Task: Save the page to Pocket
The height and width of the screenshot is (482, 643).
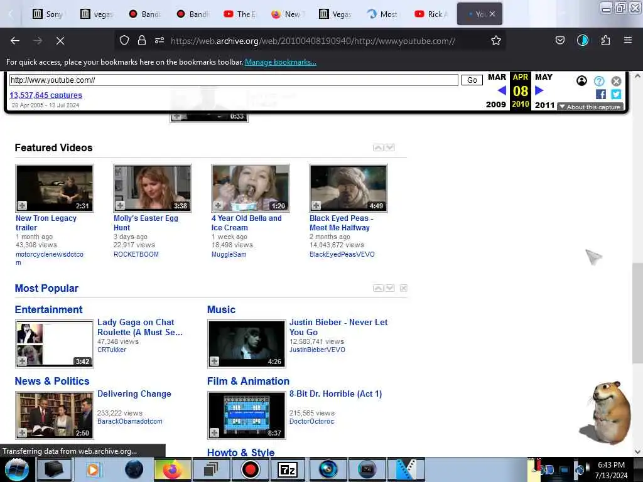Action: pyautogui.click(x=559, y=40)
